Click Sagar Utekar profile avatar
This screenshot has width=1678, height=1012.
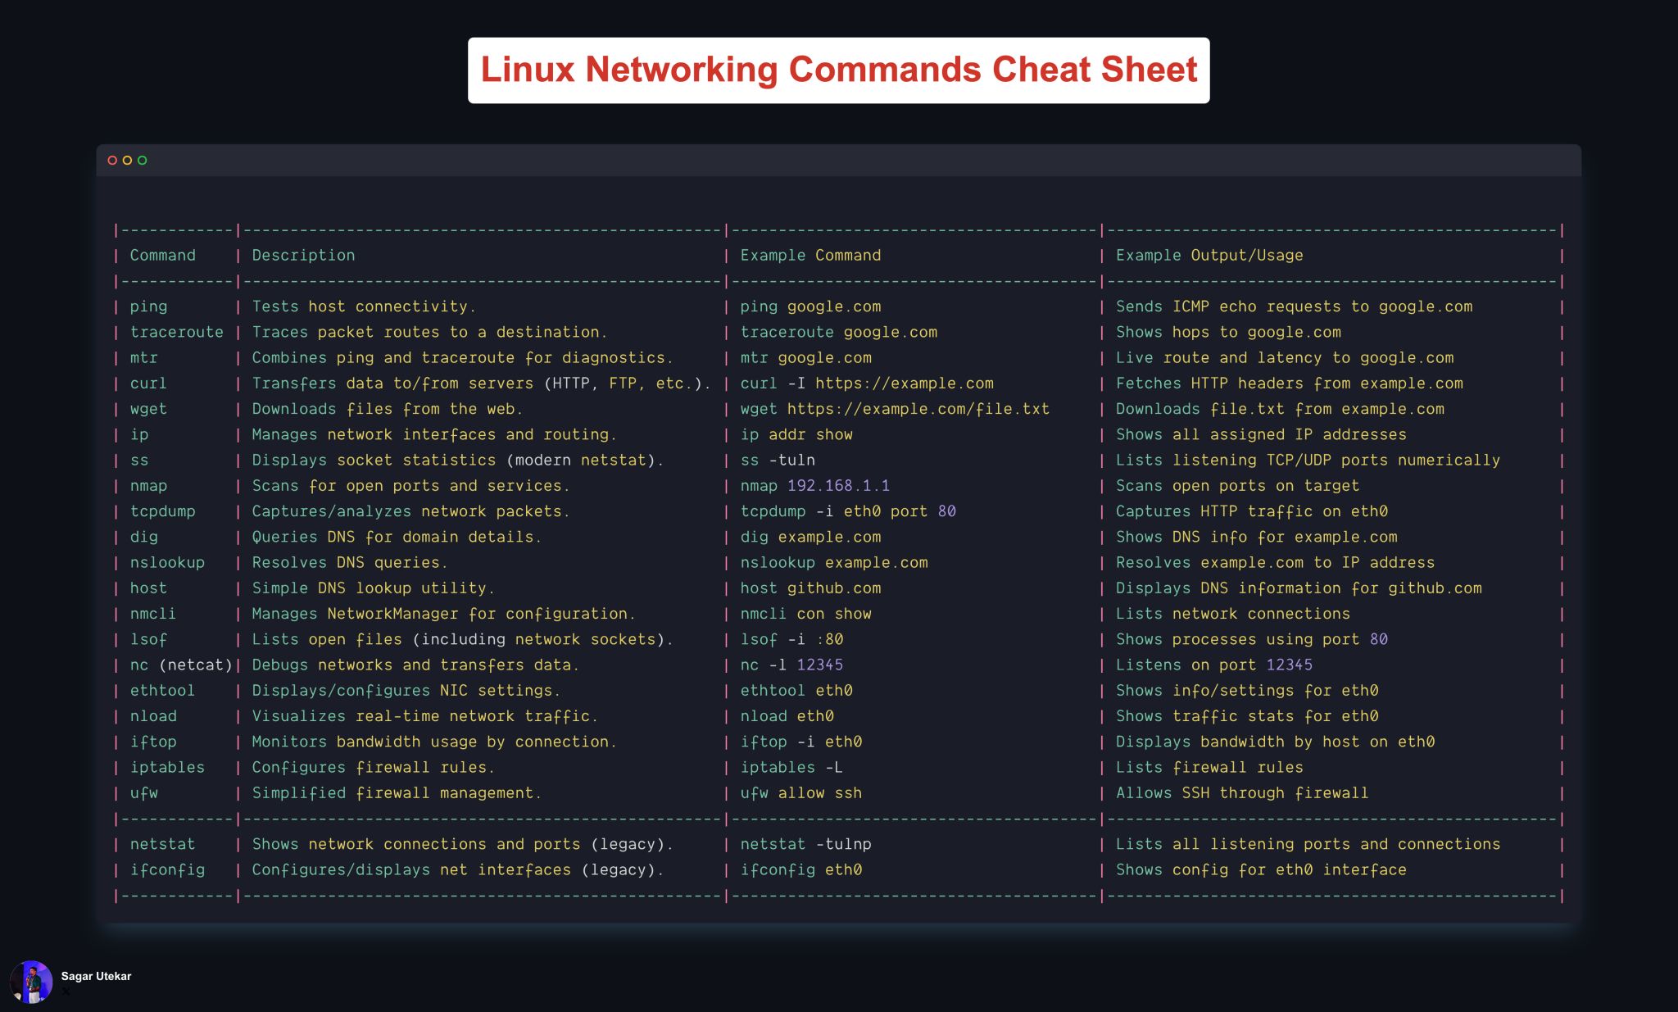(x=30, y=982)
